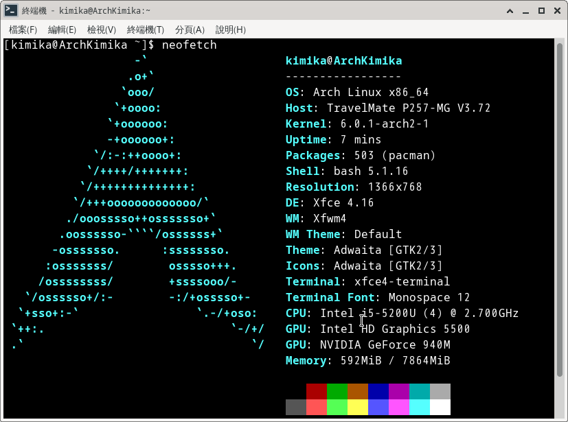Click the bright red color block
Viewport: 568px width, 422px height.
tap(317, 407)
